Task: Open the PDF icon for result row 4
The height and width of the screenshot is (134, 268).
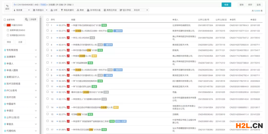Action: click(68, 45)
